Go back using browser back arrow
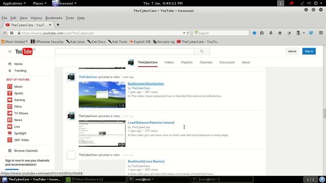Viewport: 326px width, 183px height. click(x=5, y=33)
